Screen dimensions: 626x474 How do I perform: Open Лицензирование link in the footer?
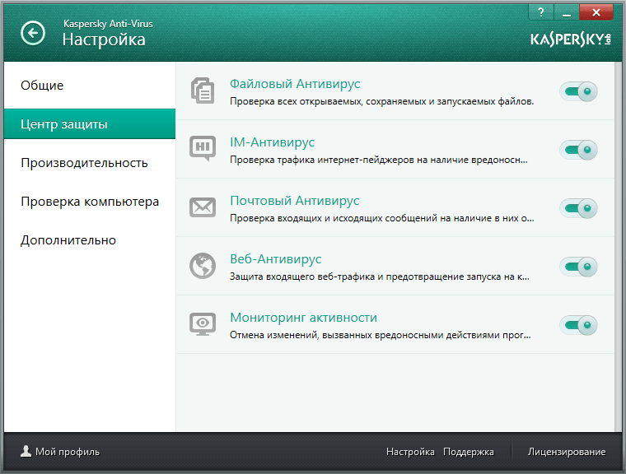tap(567, 452)
